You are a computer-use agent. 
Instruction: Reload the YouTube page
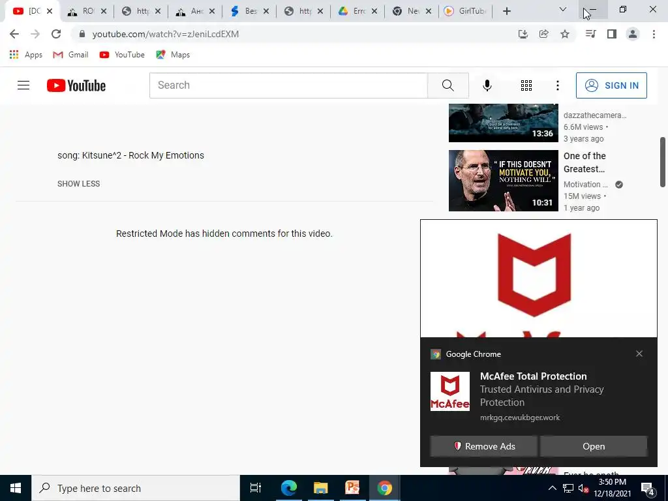click(x=56, y=34)
